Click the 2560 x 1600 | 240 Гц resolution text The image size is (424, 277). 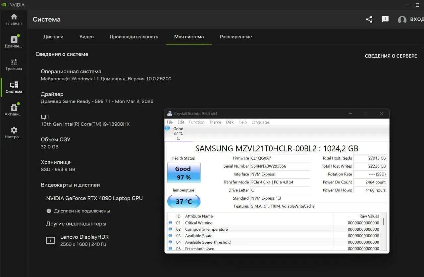(83, 244)
